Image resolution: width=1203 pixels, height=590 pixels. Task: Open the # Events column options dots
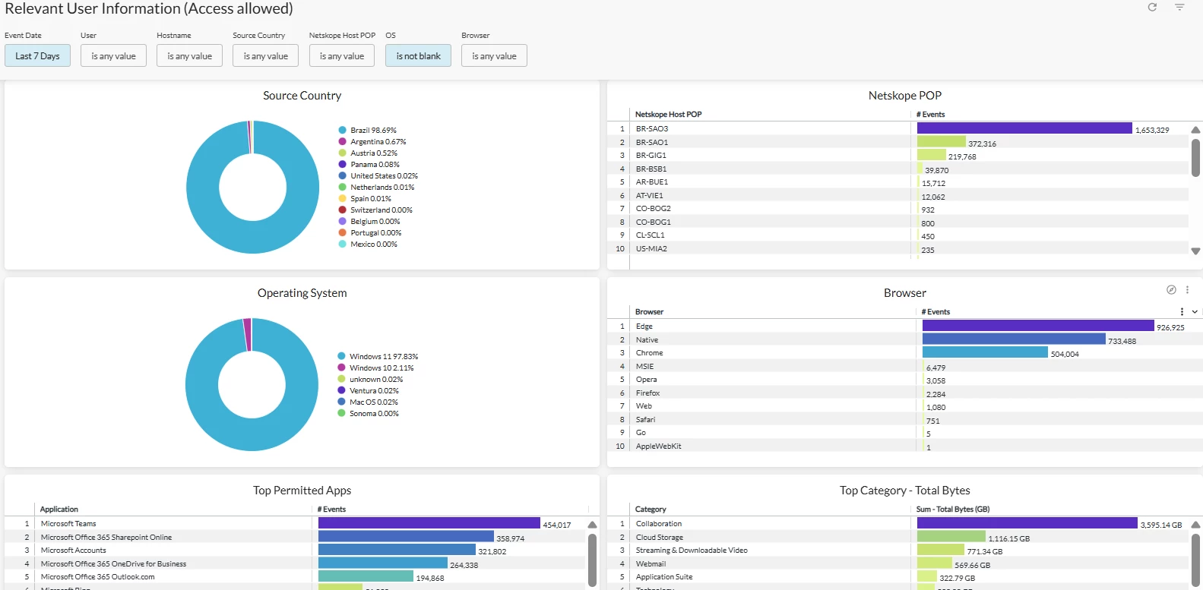point(1182,311)
